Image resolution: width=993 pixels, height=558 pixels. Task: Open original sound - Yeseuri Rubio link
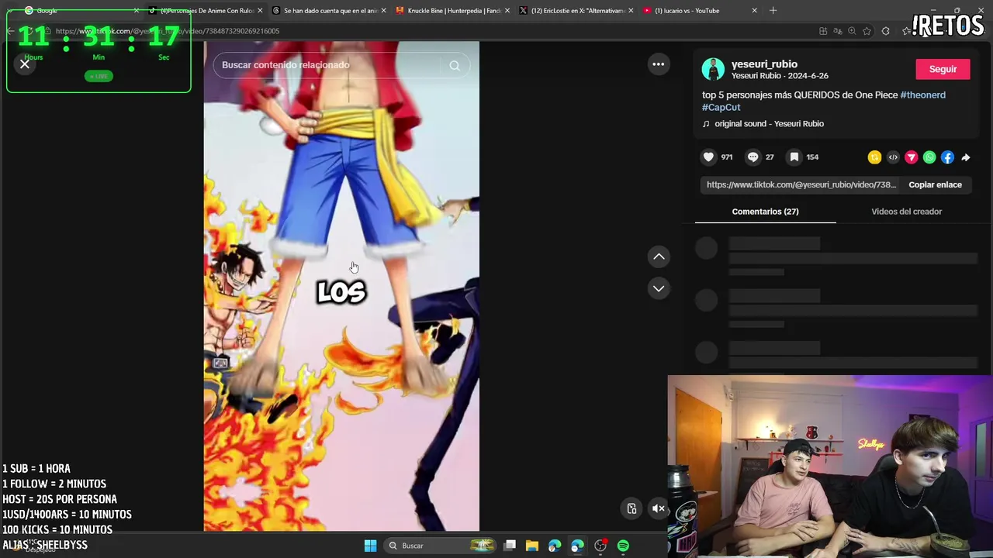point(769,124)
